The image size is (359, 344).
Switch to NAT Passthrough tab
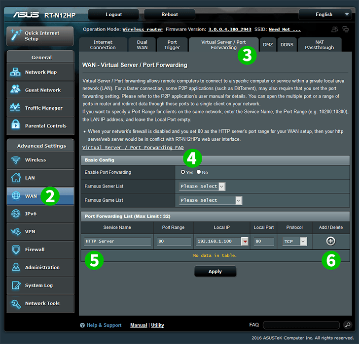tap(320, 45)
